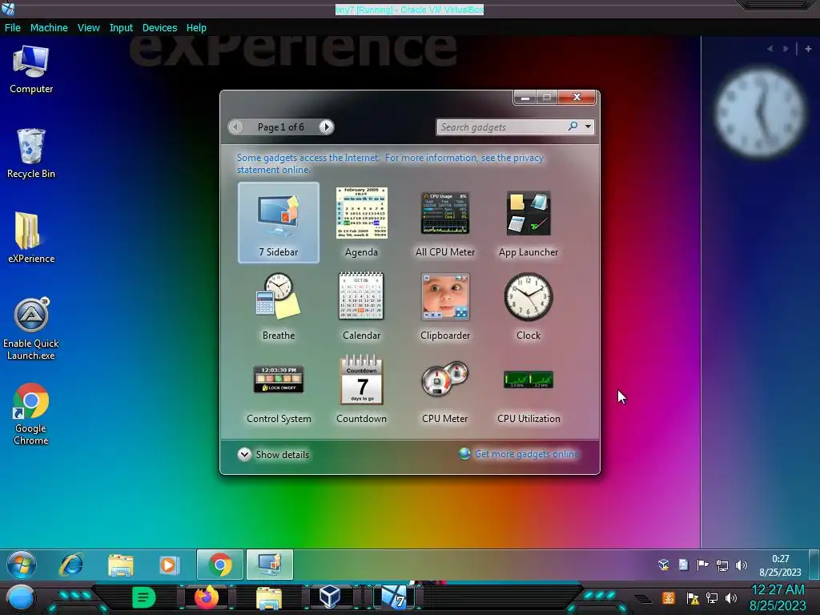Open the Help menu

coord(196,28)
